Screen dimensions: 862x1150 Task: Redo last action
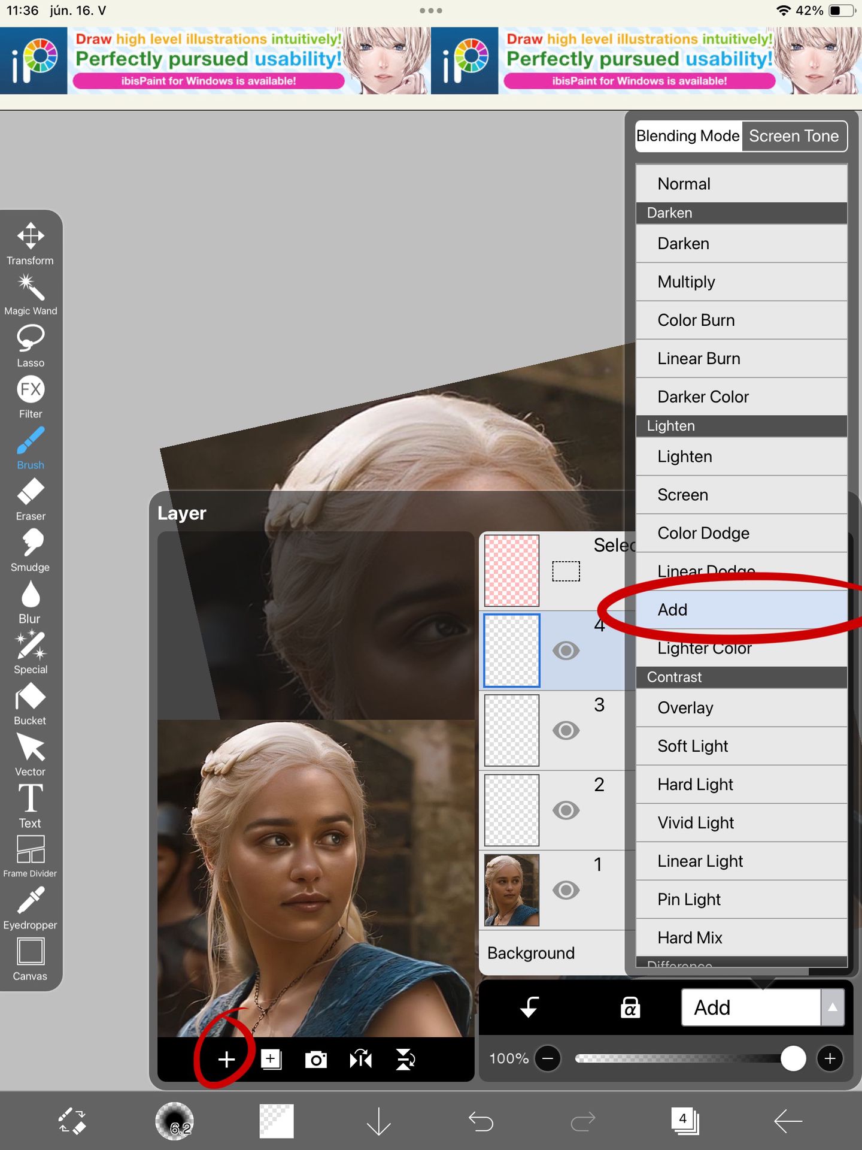(583, 1121)
